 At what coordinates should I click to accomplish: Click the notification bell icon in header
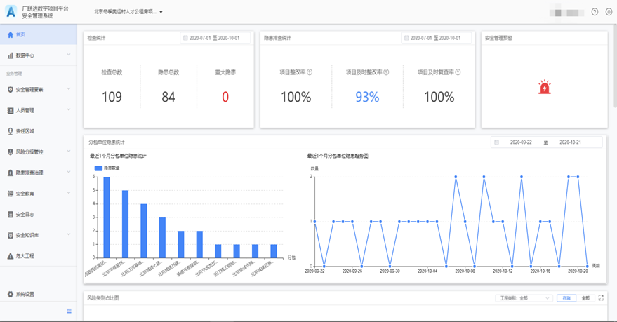click(x=609, y=12)
